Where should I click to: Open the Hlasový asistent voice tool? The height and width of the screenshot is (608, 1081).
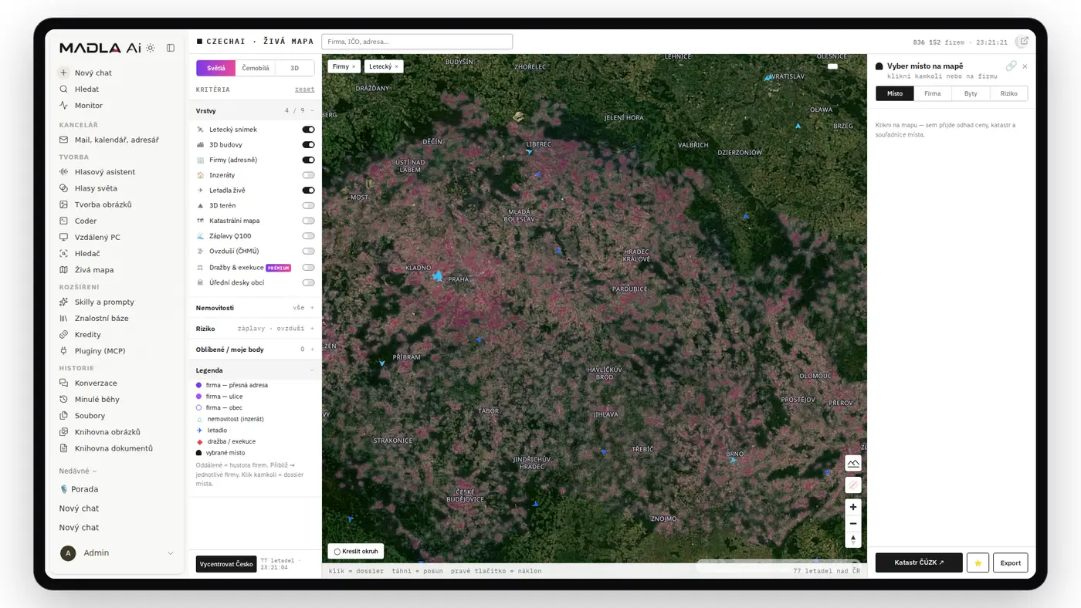(105, 172)
